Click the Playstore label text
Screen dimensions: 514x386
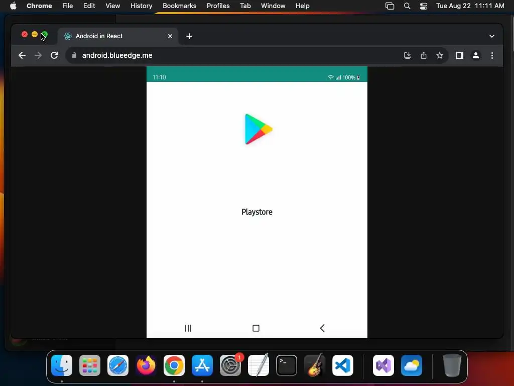point(257,212)
